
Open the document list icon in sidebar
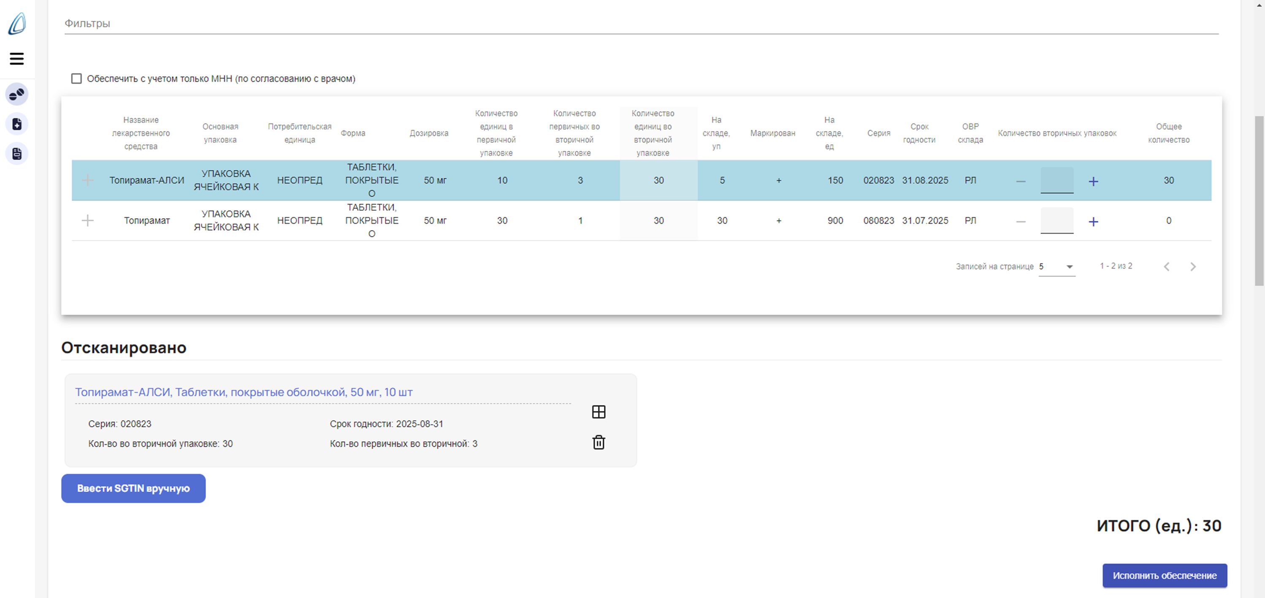coord(17,154)
